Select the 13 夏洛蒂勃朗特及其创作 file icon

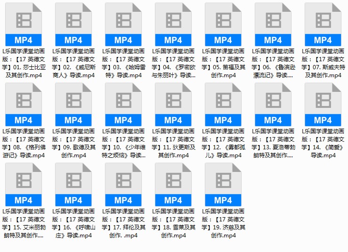[273, 105]
